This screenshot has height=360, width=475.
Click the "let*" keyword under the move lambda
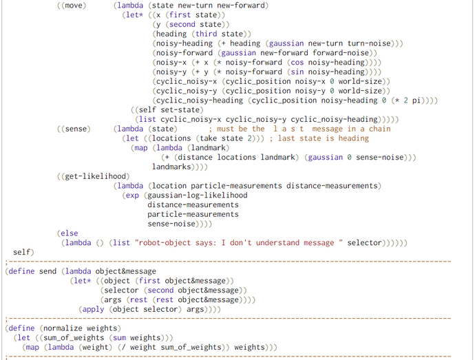(134, 15)
